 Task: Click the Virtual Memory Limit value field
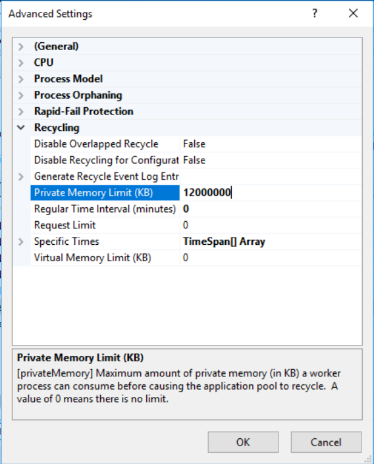point(271,258)
